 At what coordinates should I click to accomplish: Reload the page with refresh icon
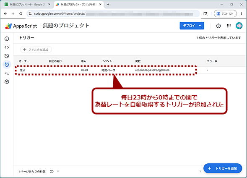point(21,14)
